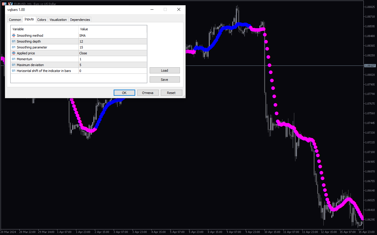Viewport: 377px width, 235px height.
Task: Edit the Momentum value 1
Action: 113,59
